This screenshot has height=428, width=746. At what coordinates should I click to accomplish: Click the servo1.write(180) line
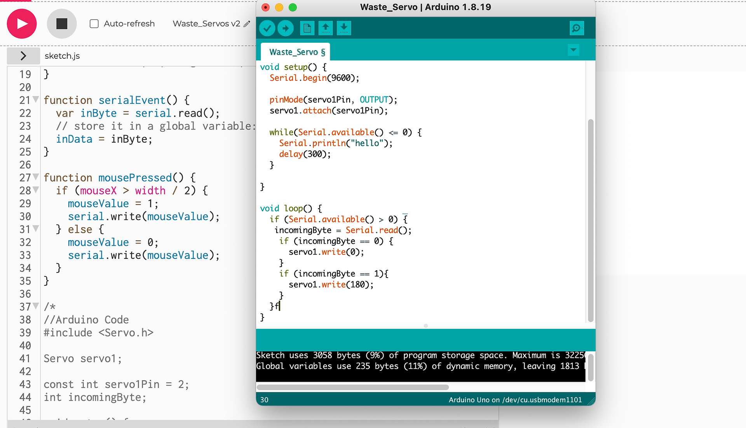point(331,285)
